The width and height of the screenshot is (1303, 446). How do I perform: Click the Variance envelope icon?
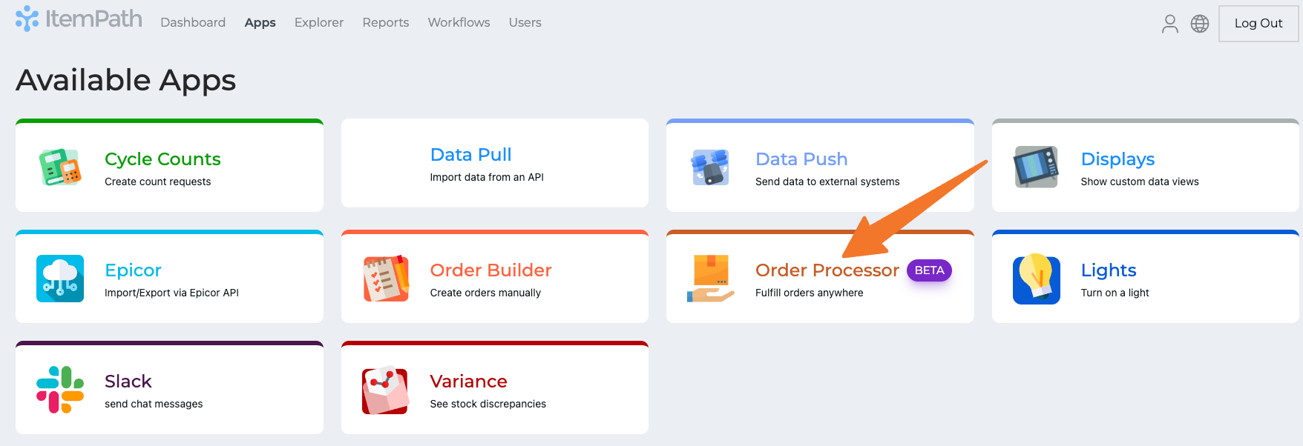tap(386, 390)
